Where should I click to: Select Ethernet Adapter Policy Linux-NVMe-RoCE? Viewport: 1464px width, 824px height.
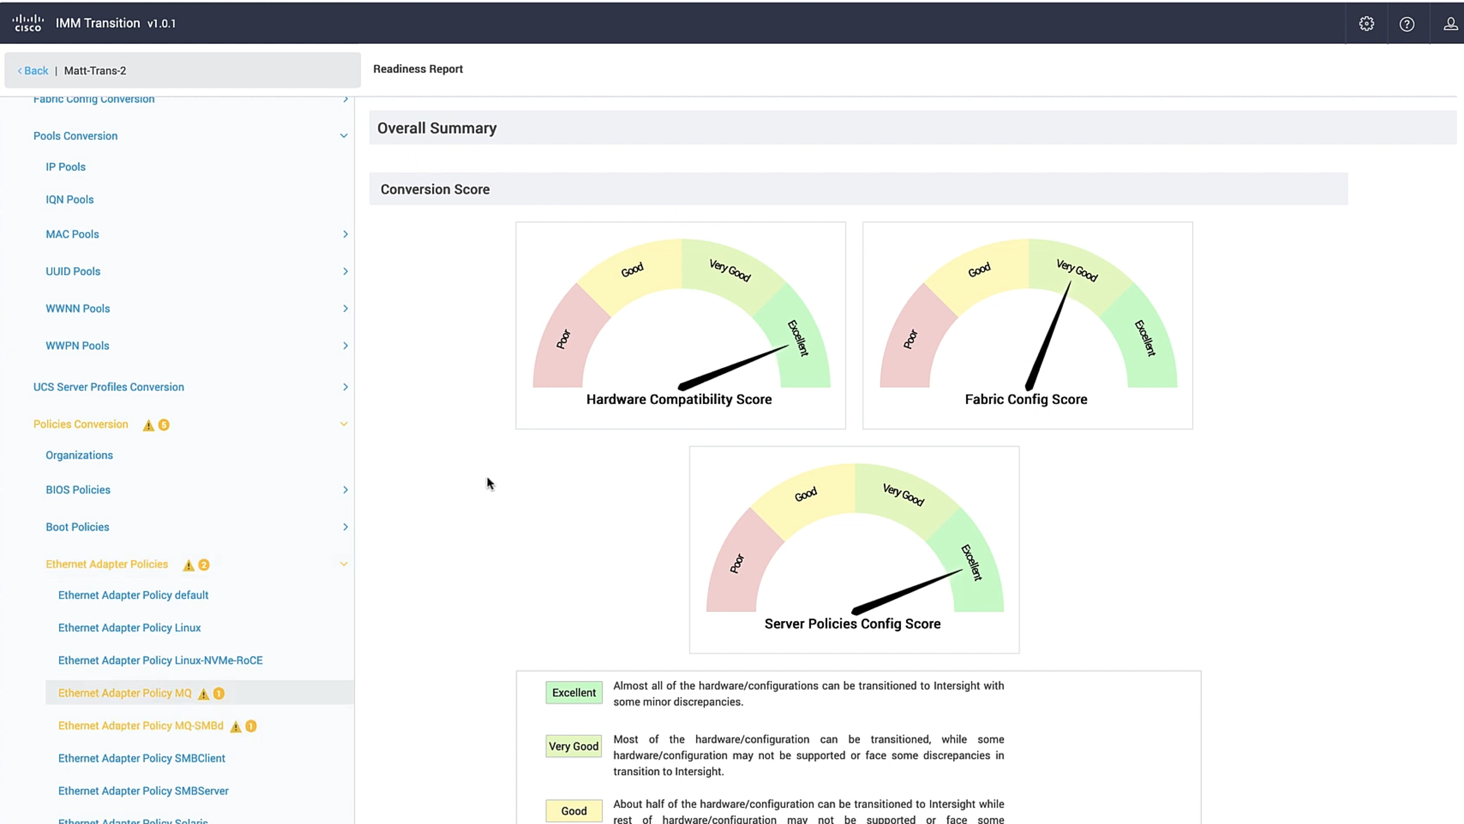point(160,660)
